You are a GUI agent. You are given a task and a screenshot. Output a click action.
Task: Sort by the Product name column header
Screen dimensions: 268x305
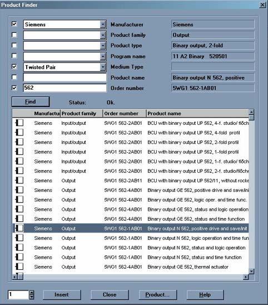pos(197,114)
